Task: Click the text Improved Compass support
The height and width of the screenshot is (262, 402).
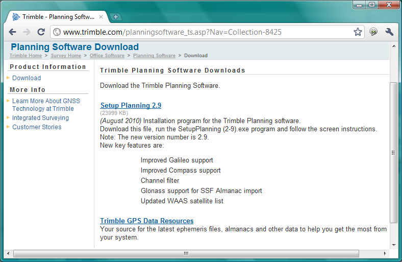Action: tap(181, 171)
